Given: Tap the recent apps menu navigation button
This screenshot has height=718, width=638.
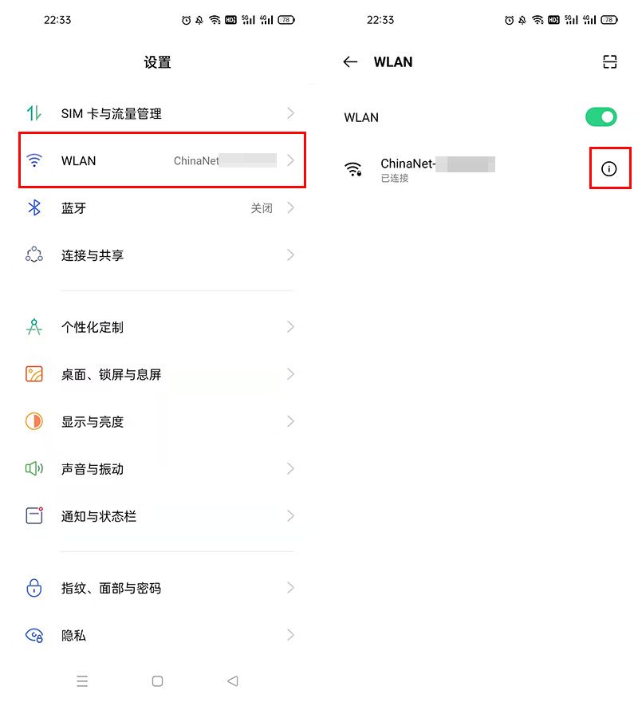Looking at the screenshot, I should pyautogui.click(x=82, y=681).
